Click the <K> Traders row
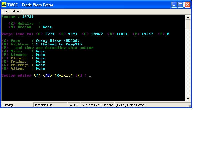 click(x=23, y=62)
